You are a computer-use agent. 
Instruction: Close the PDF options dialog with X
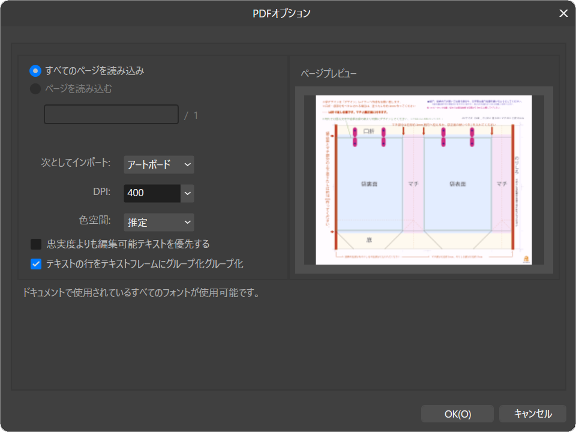coord(563,13)
